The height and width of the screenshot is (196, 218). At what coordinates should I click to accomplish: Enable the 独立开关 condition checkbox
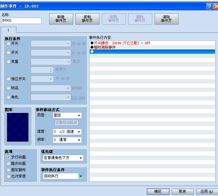point(8,79)
